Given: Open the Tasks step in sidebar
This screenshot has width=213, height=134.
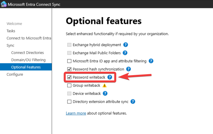Looking at the screenshot, I should [11, 31].
